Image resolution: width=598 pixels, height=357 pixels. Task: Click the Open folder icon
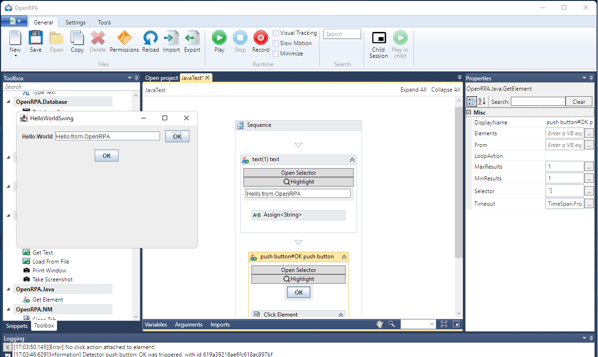(56, 42)
